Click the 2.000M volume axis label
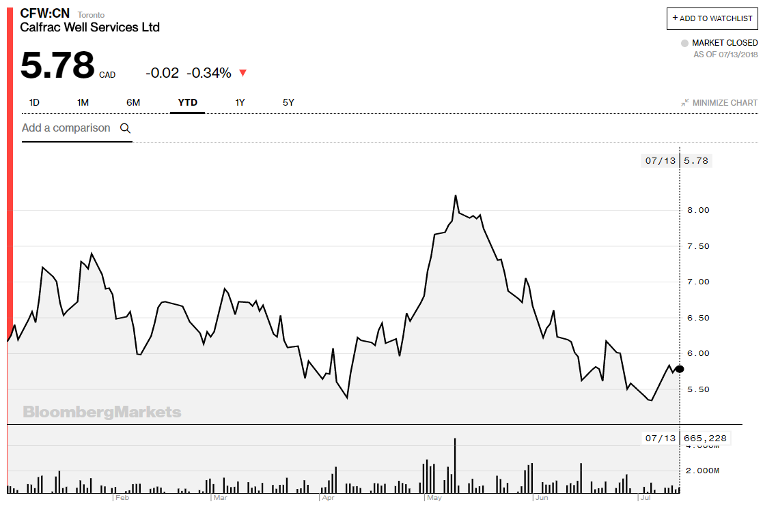Viewport: 763px width, 506px height. [702, 471]
